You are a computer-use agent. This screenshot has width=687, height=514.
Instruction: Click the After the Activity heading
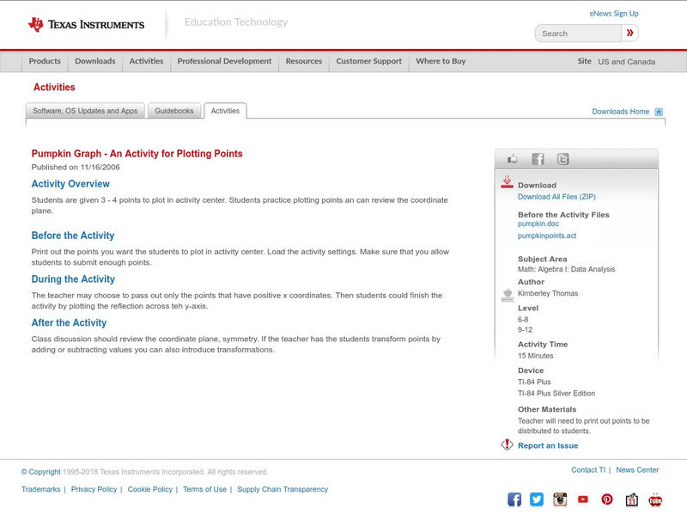(69, 323)
